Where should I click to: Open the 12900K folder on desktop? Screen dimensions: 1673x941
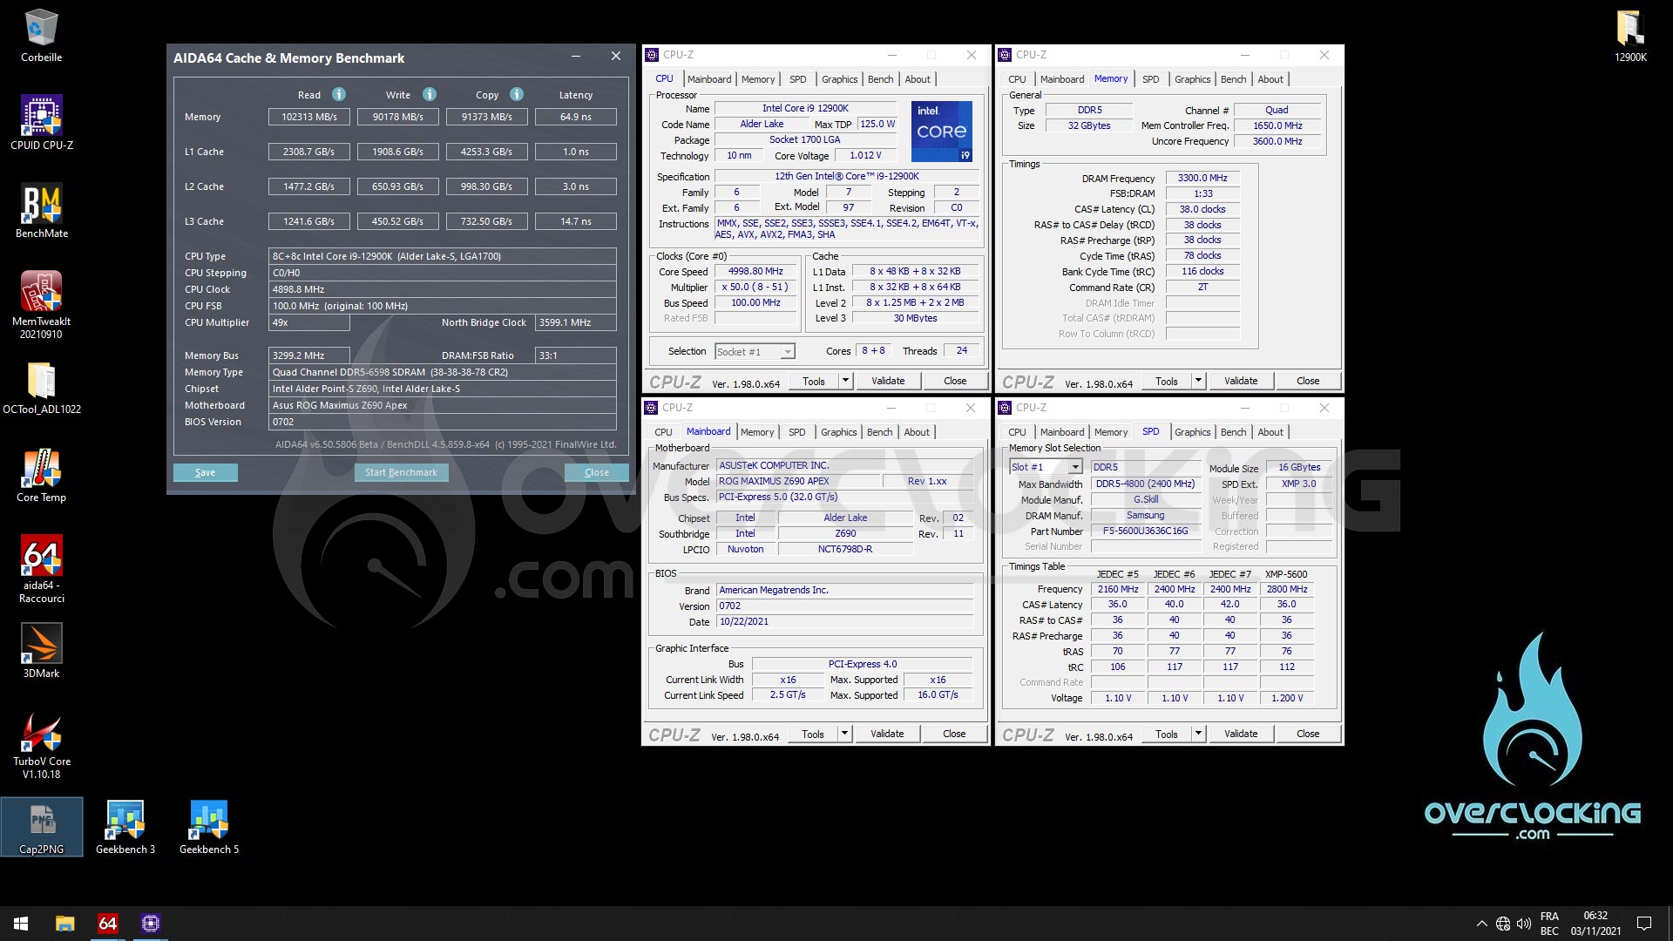(1630, 35)
